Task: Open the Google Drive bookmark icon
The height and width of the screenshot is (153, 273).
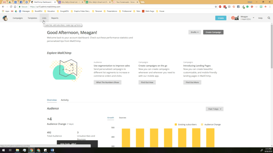Action: tap(16, 11)
